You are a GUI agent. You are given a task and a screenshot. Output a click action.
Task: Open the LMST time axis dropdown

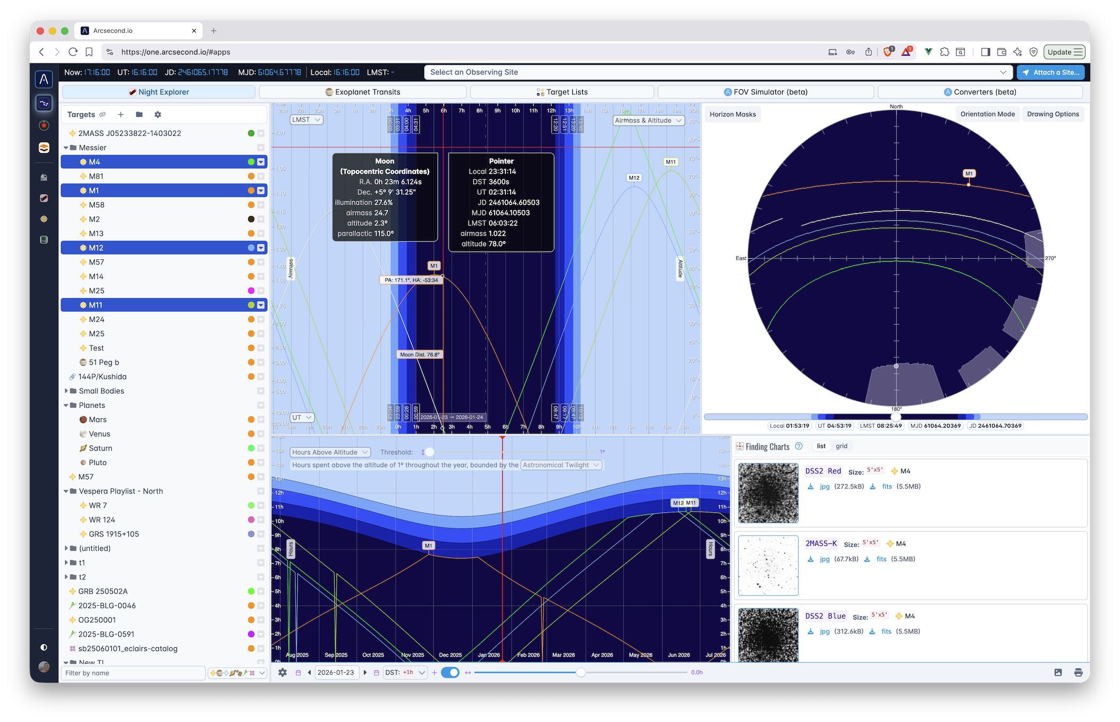(307, 120)
